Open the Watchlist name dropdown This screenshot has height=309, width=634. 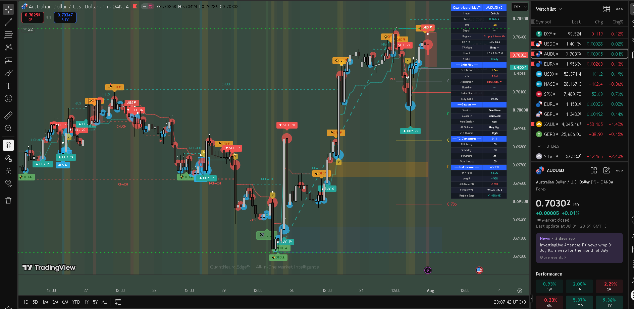point(549,9)
